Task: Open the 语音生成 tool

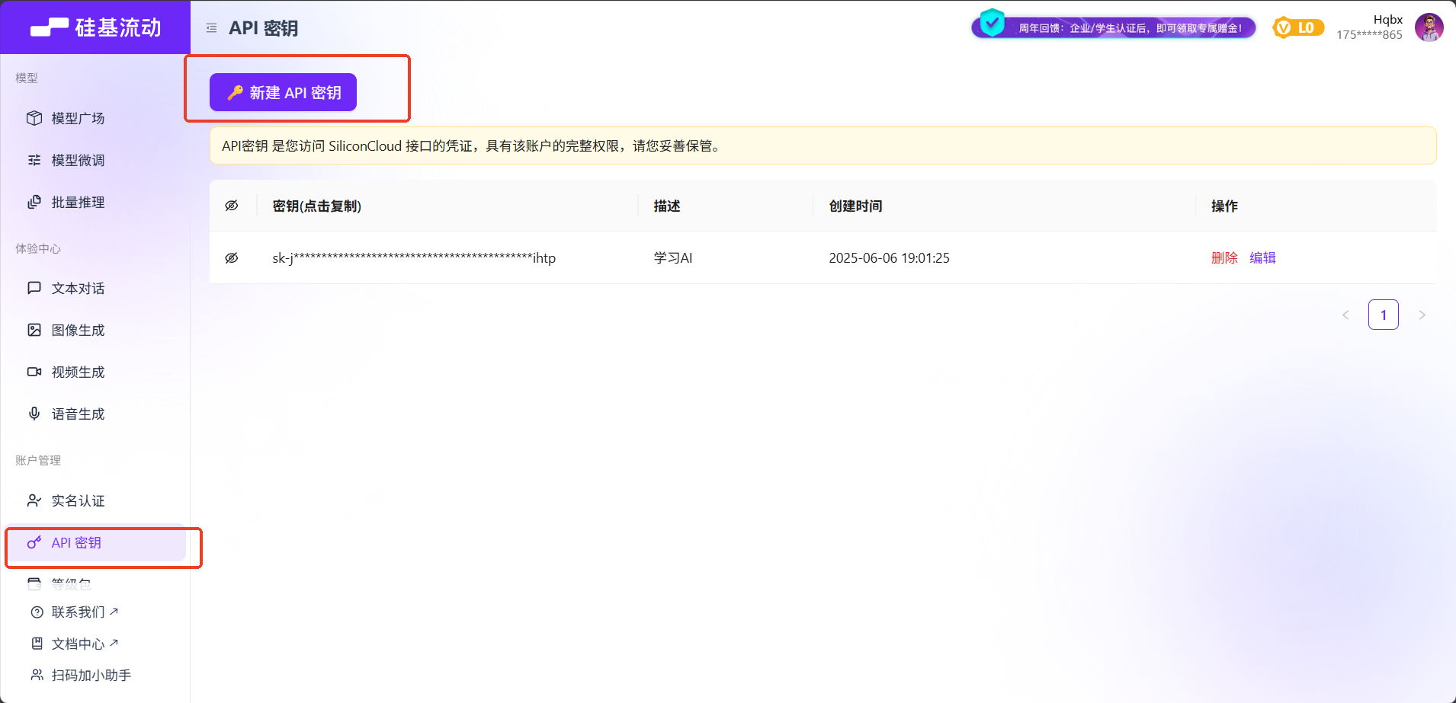Action: click(79, 414)
